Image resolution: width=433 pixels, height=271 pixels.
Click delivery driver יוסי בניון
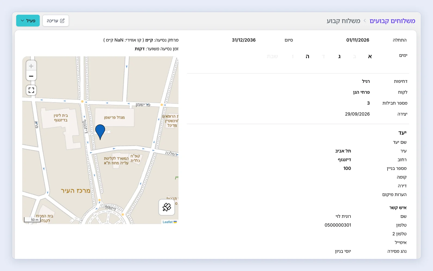pyautogui.click(x=343, y=251)
